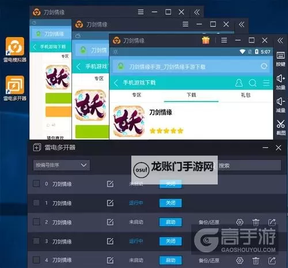Collapse the sidebar of the rearmost emulator window
This screenshot has height=268, width=288.
click(x=197, y=12)
